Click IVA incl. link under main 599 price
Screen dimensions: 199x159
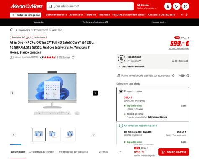coord(179,49)
